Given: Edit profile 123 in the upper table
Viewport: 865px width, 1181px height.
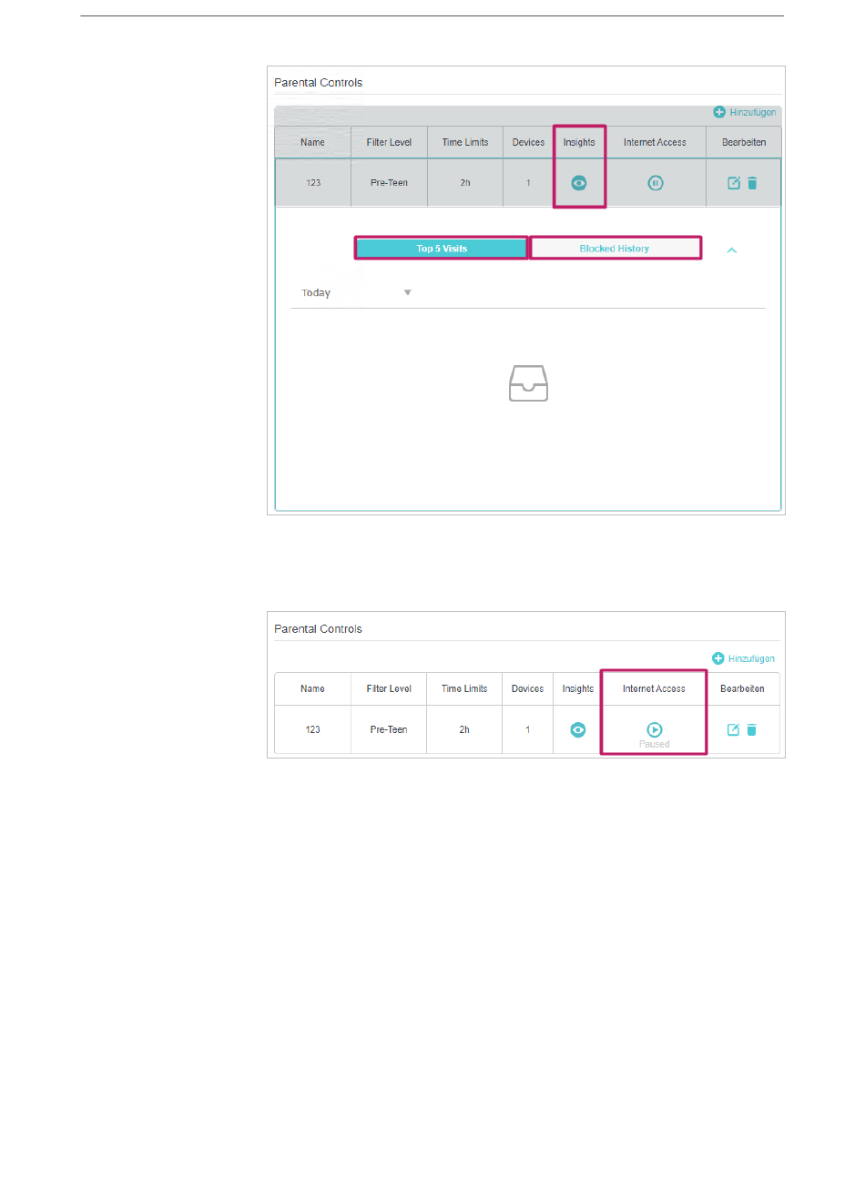Looking at the screenshot, I should [x=734, y=183].
